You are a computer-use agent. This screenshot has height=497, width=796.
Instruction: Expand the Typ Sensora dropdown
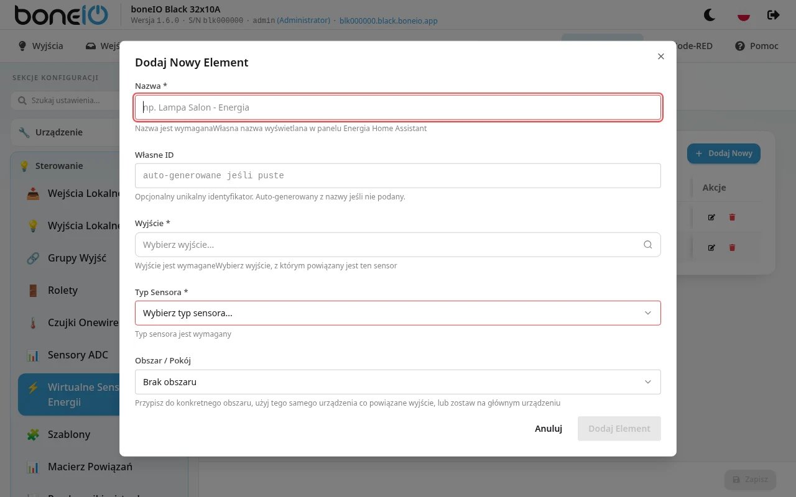[x=398, y=313]
